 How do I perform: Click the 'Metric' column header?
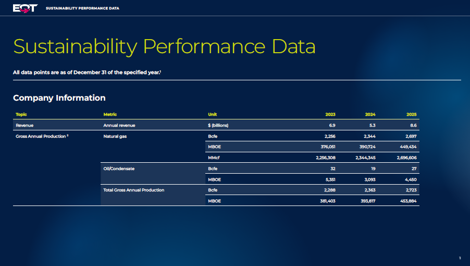click(x=110, y=114)
